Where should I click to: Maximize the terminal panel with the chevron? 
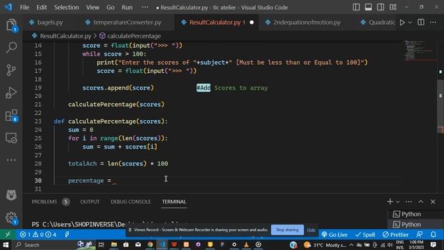[421, 201]
